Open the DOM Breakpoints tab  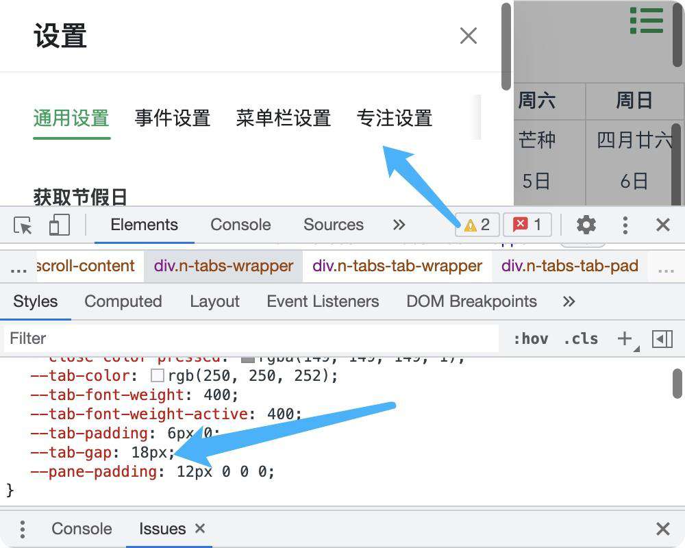(471, 301)
